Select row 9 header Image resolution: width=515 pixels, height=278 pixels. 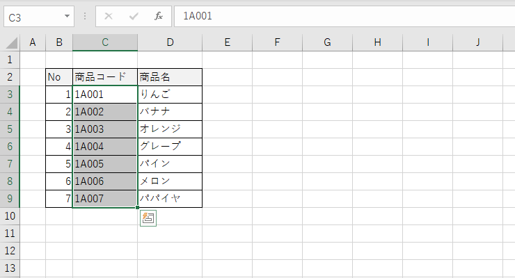point(10,199)
